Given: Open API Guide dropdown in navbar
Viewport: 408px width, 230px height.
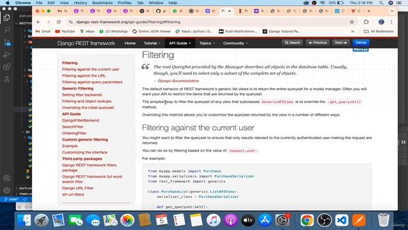Looking at the screenshot, I should pos(180,43).
